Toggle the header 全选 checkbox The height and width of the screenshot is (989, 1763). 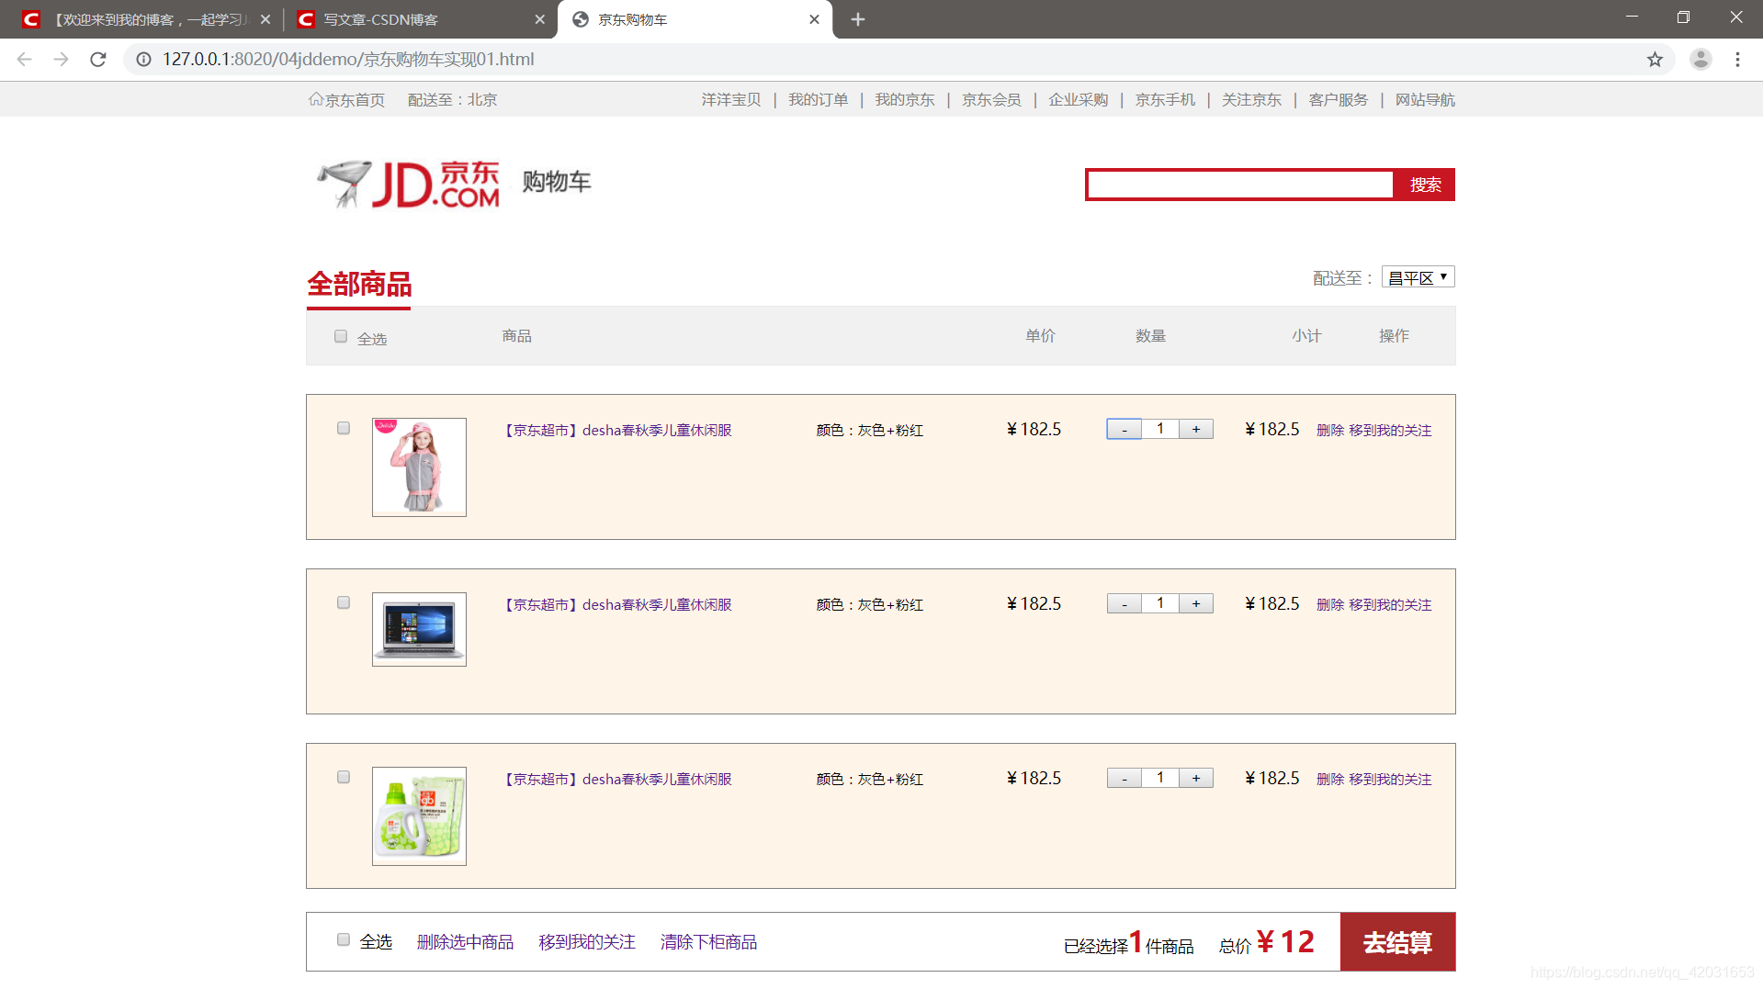(341, 336)
